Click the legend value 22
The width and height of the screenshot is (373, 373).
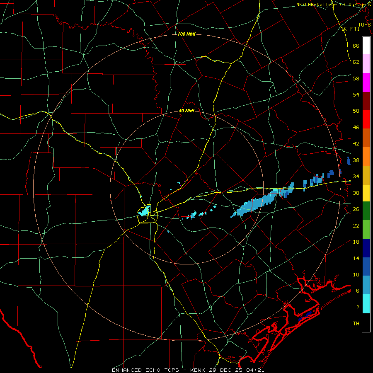coord(356,226)
